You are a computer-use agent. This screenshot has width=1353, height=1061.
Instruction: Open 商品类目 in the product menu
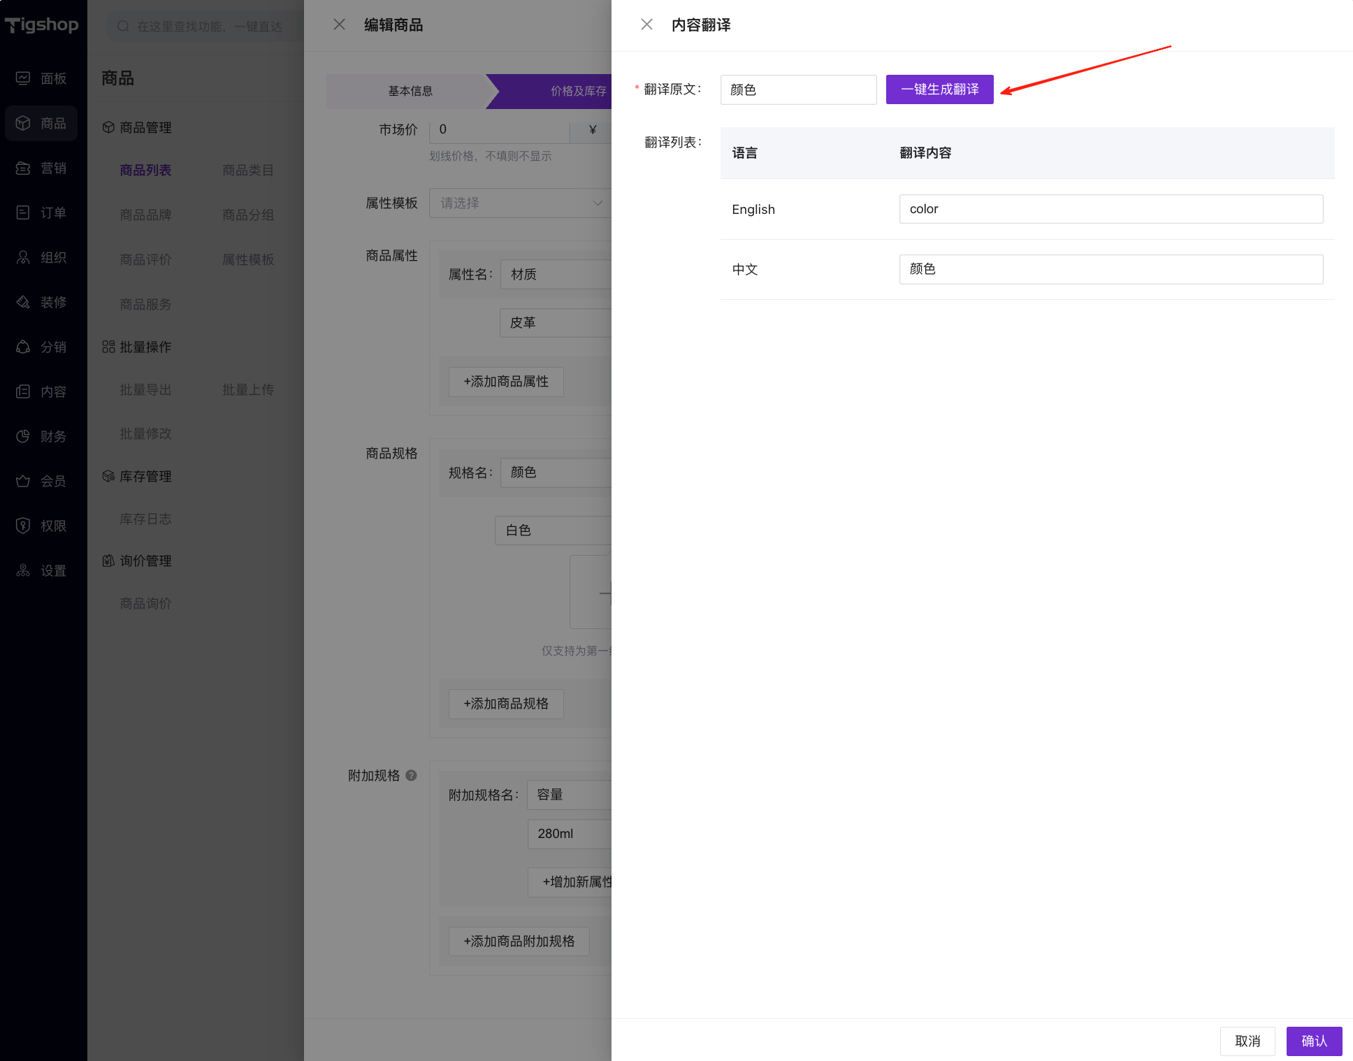point(247,170)
